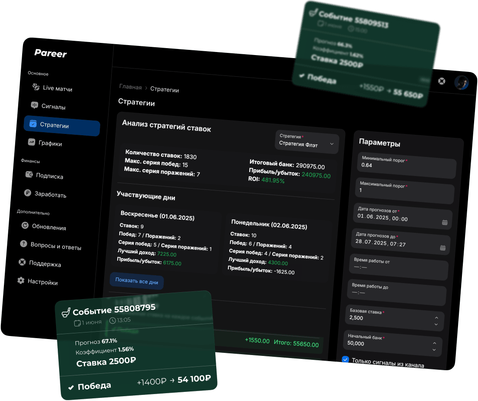Screen dimensions: 478x401
Task: Click the Графики chart icon
Action: point(32,142)
